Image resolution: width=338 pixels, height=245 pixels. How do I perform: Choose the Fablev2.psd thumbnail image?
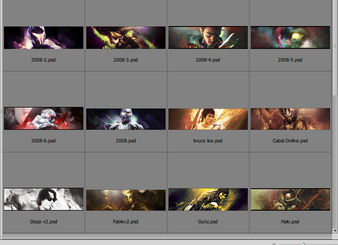[x=126, y=200]
